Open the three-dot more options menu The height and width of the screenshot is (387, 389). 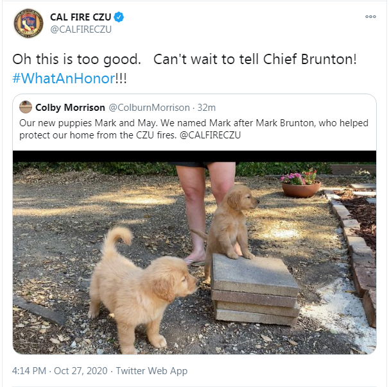point(370,17)
